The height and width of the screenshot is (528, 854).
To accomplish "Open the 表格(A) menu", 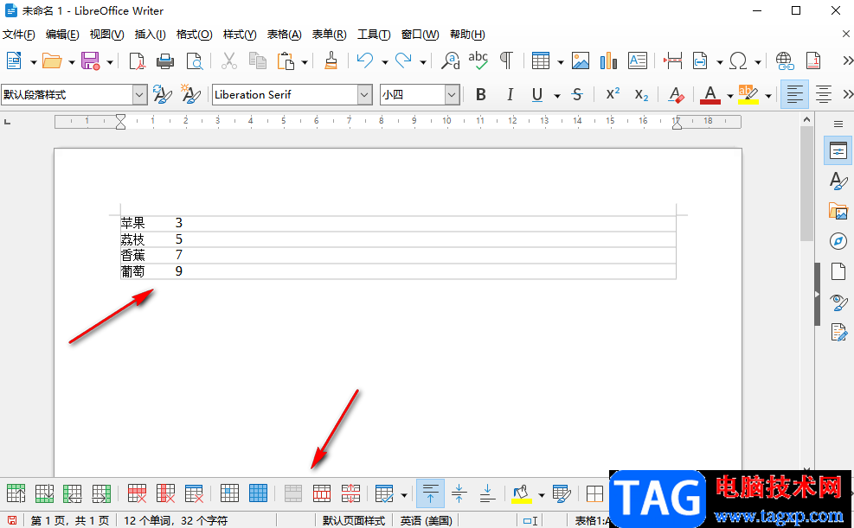I will click(284, 35).
